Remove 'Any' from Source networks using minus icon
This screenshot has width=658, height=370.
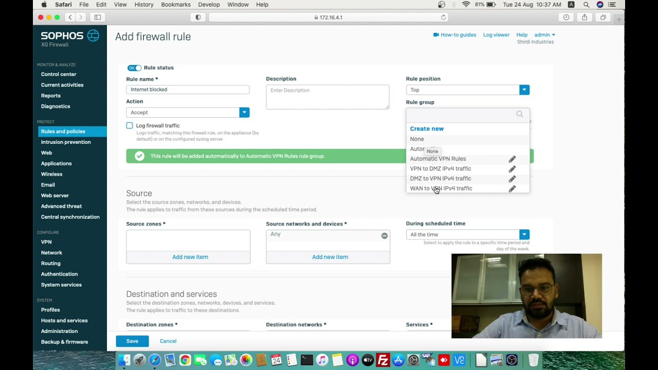point(384,235)
